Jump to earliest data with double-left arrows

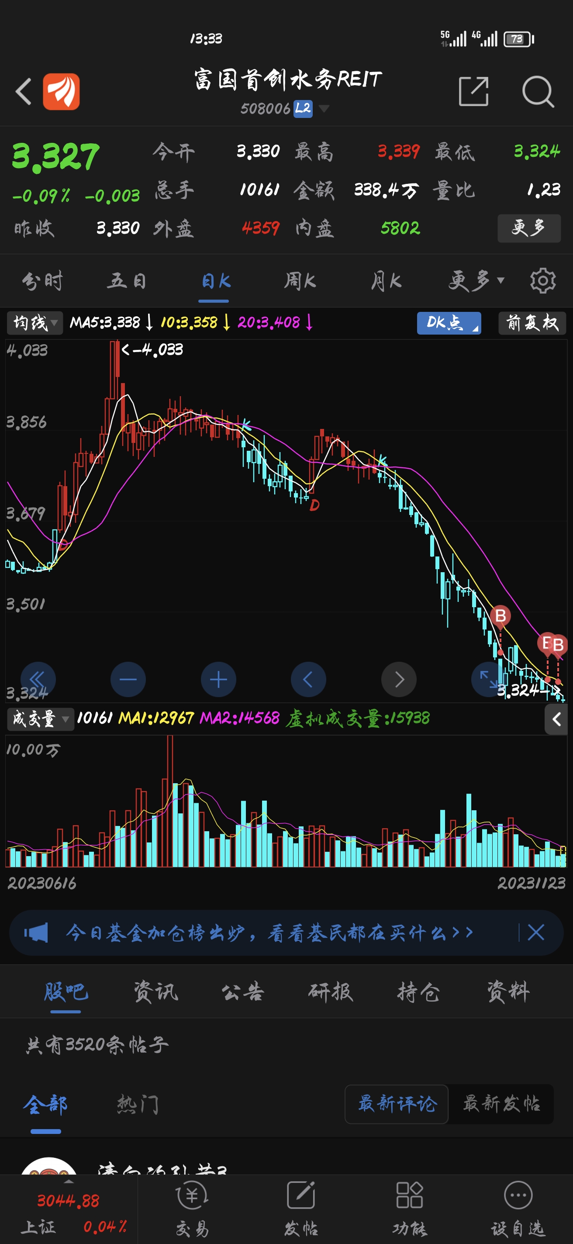pos(38,679)
